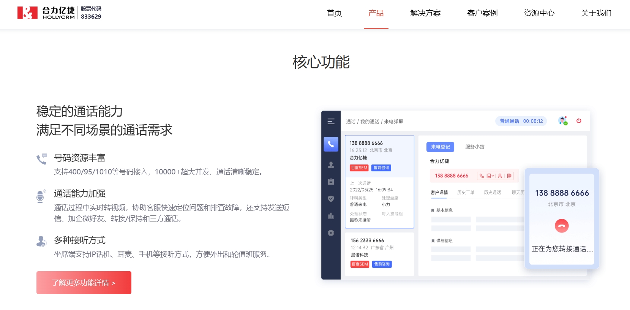This screenshot has height=310, width=630.
Task: Click the agent avatar status icon
Action: click(563, 121)
